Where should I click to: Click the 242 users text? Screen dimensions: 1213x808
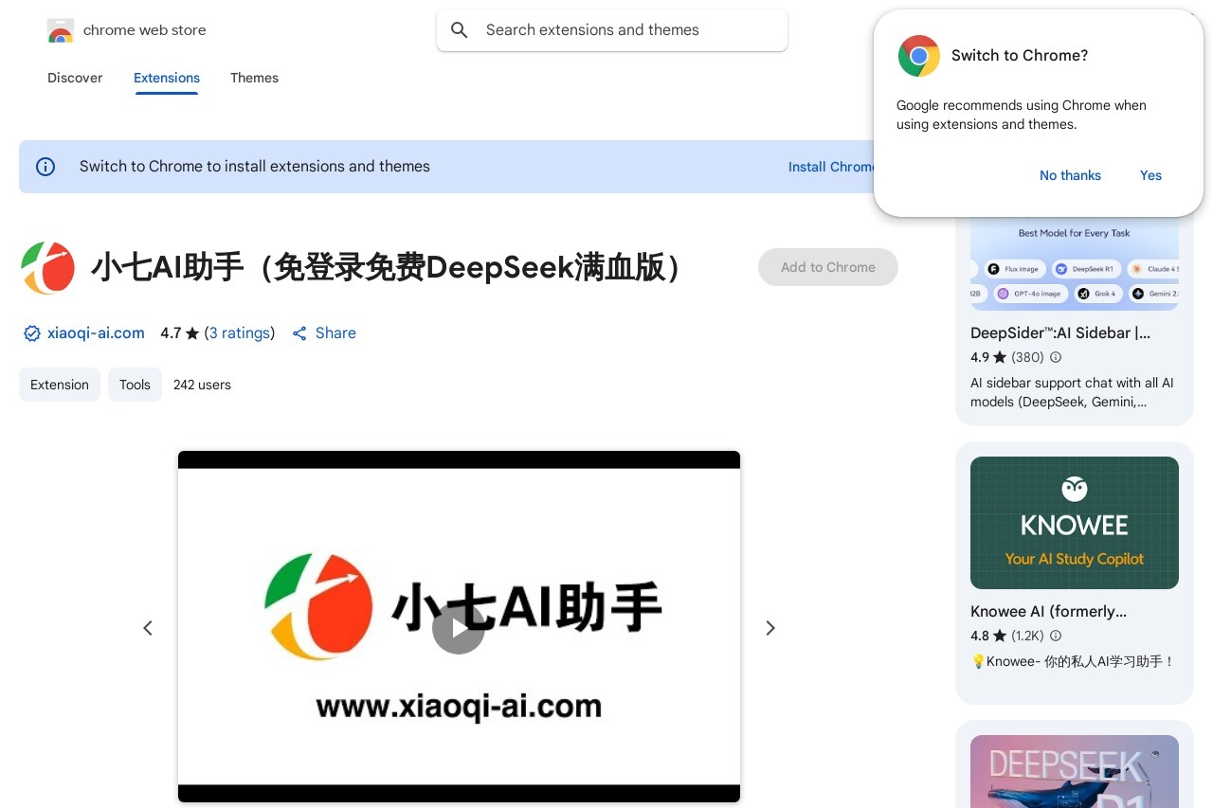click(x=202, y=385)
